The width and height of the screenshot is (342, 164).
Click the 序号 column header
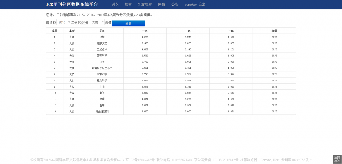click(54, 31)
